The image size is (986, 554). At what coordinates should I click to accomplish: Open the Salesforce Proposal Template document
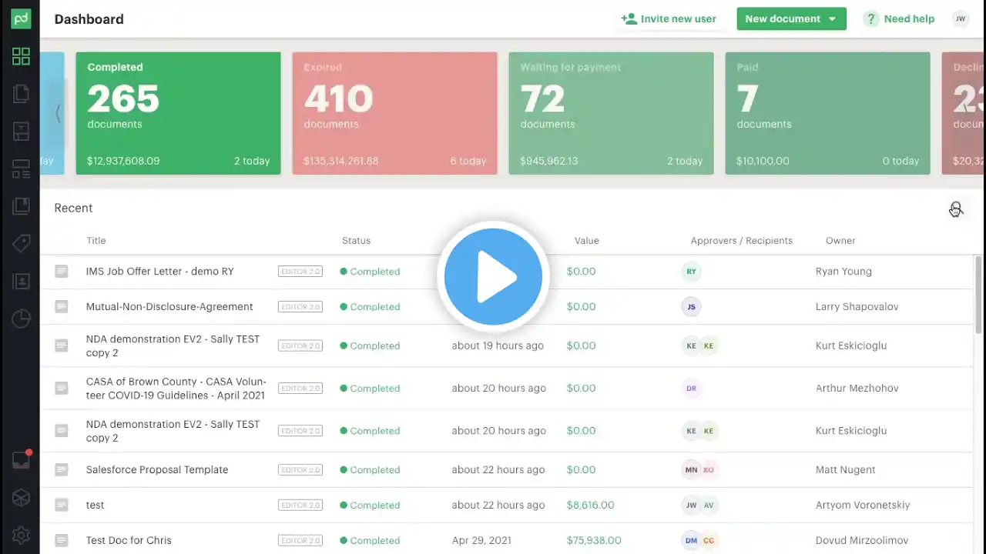(157, 469)
